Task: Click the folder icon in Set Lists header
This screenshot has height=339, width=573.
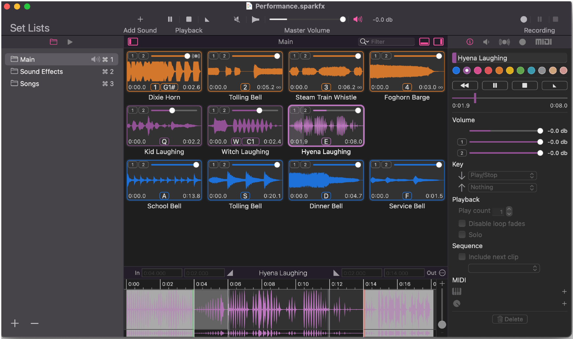Action: pos(54,42)
